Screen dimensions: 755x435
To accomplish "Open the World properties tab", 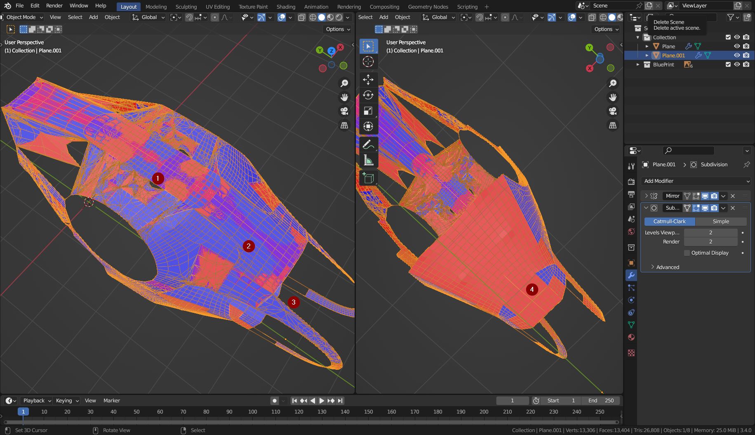I will [x=631, y=232].
